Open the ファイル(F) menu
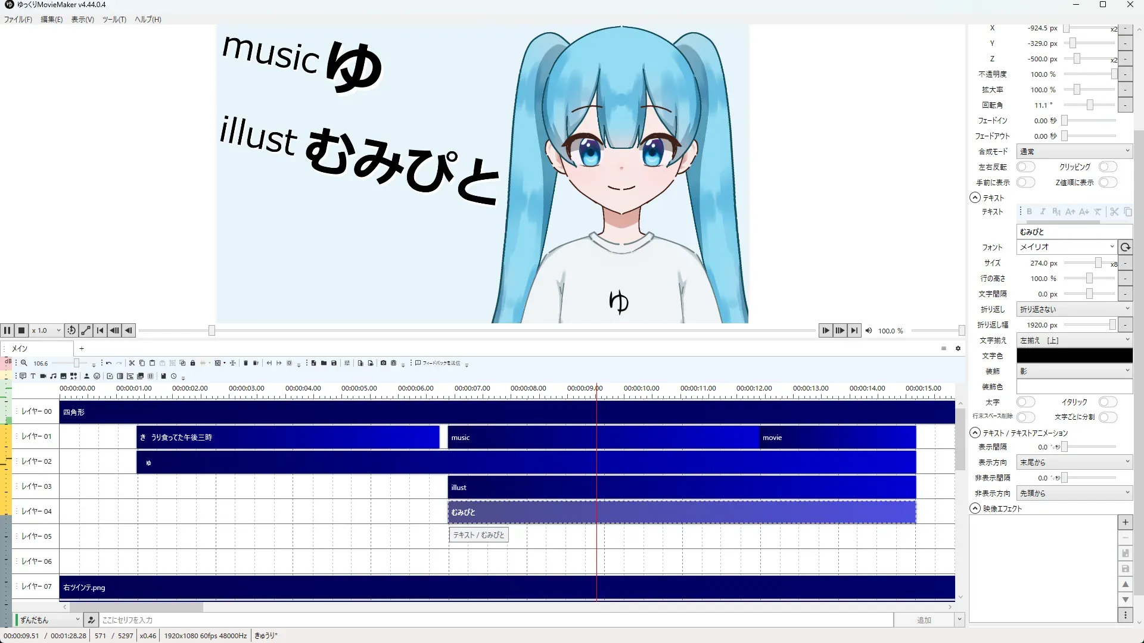Viewport: 1144px width, 643px height. pos(18,19)
